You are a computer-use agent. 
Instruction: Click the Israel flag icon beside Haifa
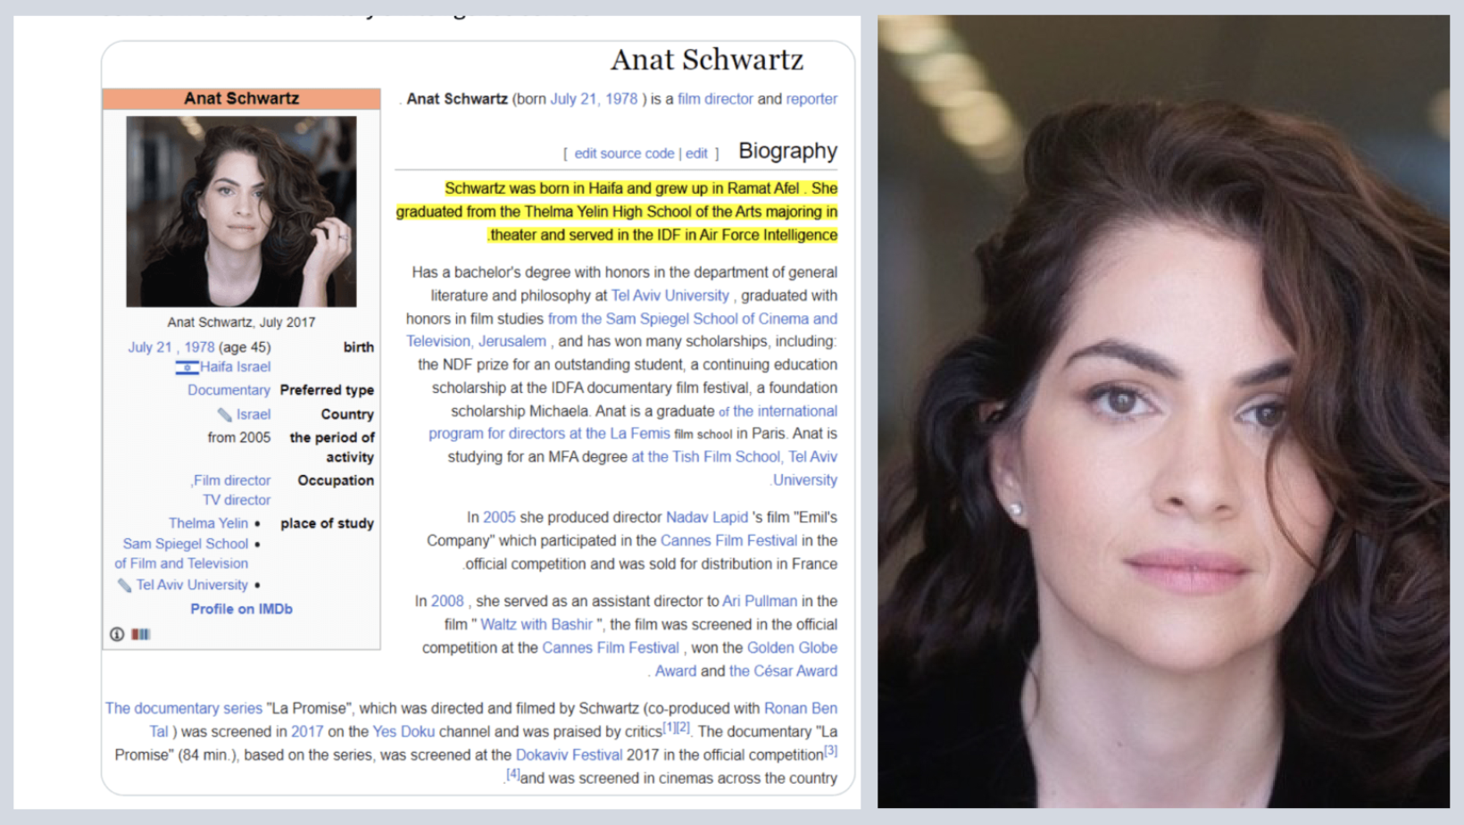pos(187,367)
